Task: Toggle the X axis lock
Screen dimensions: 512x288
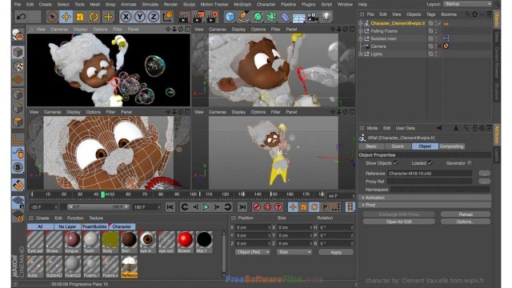Action: tap(126, 17)
